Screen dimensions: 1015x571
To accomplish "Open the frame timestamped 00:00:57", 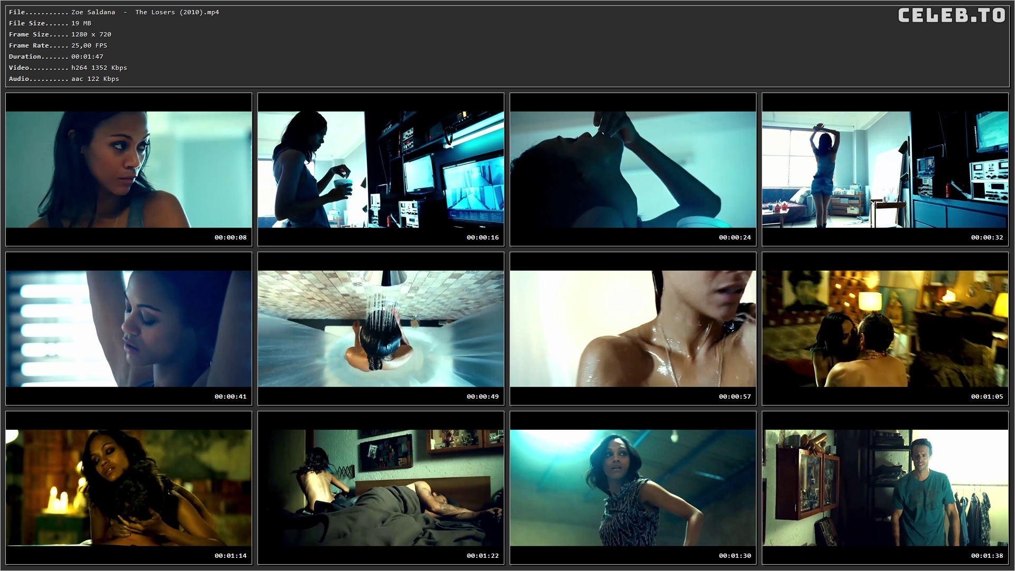I will pyautogui.click(x=633, y=328).
